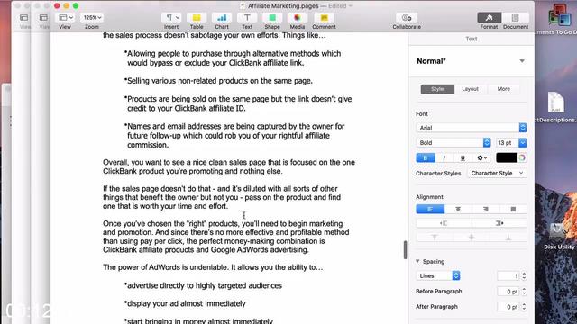The height and width of the screenshot is (324, 577).
Task: Insert a Shape from toolbar
Action: tap(272, 18)
